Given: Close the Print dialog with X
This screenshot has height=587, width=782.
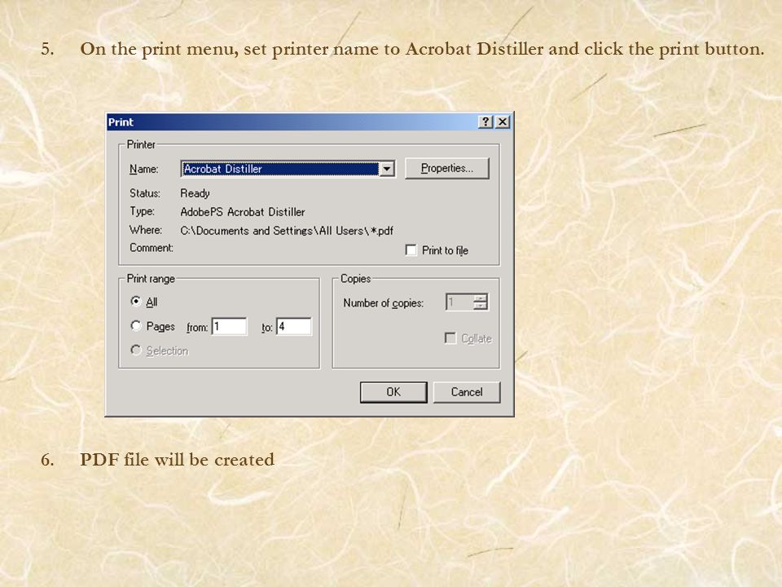Looking at the screenshot, I should (x=503, y=121).
